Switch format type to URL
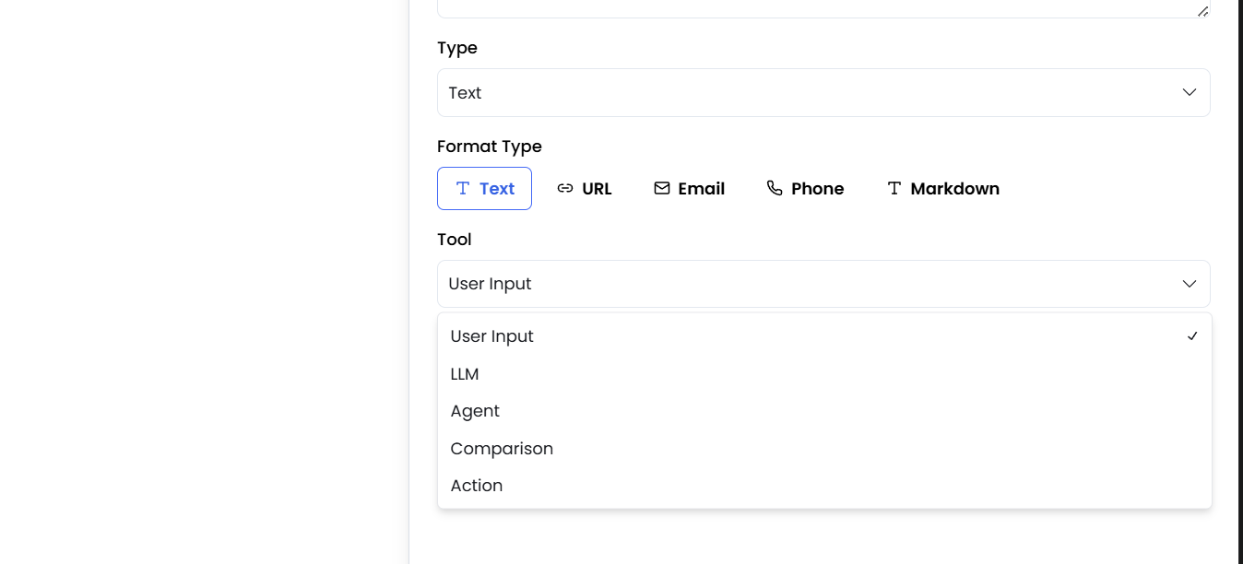The image size is (1243, 564). (586, 188)
